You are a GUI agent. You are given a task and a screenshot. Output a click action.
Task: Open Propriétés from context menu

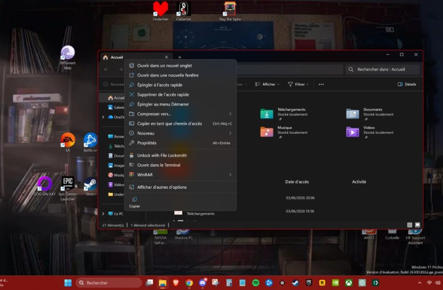(180, 143)
